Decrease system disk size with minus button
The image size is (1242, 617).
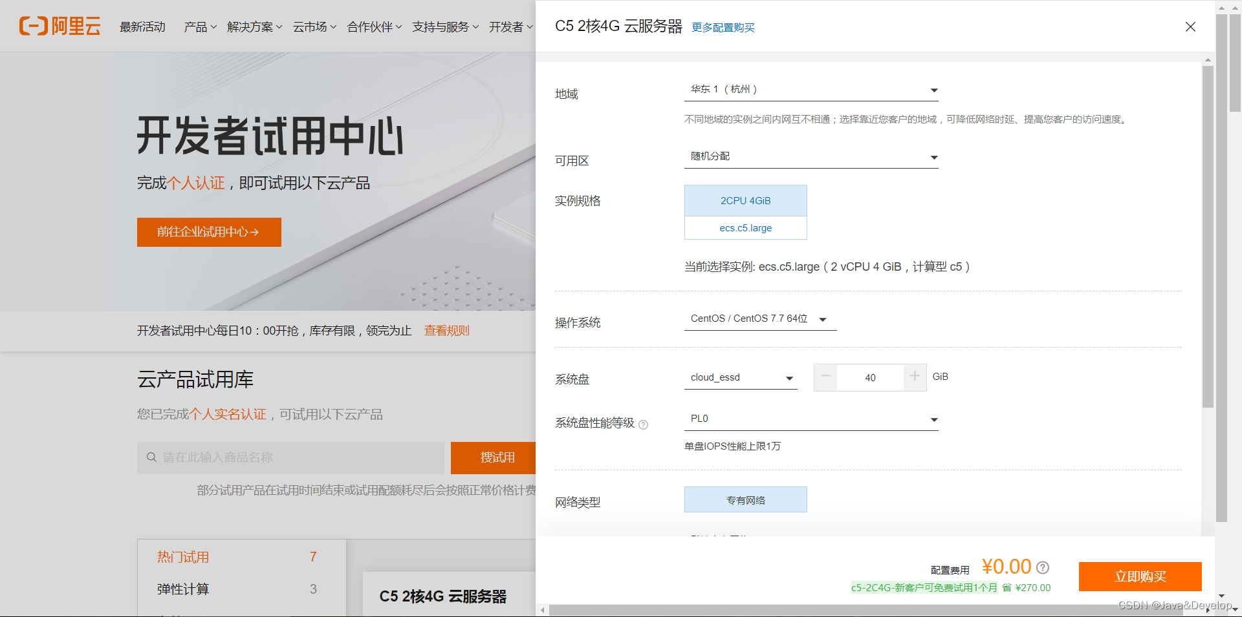825,377
